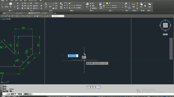
Task: Click the new drawing tab plus button
Action: [x=55, y=13]
